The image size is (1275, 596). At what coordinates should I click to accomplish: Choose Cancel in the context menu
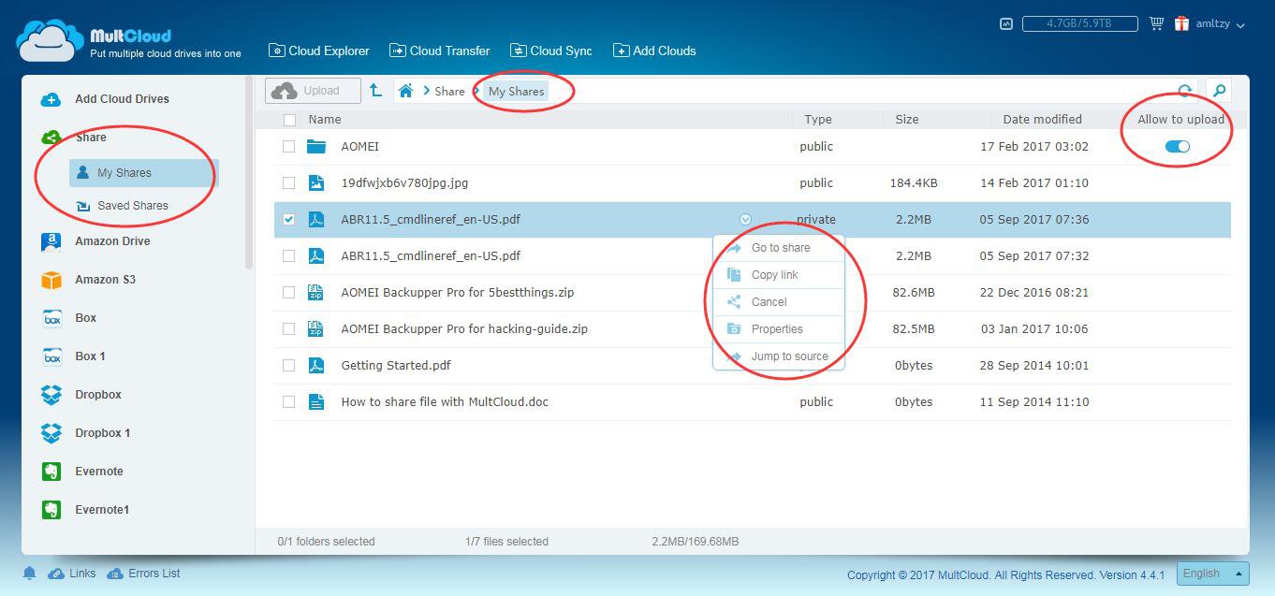pos(779,302)
